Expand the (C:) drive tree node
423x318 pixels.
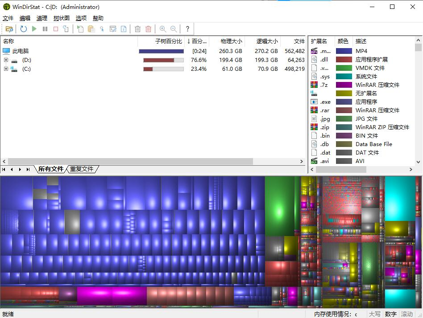click(x=6, y=69)
